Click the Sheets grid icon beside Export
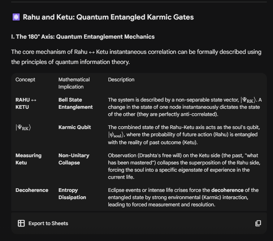This screenshot has height=241, width=273. (21, 223)
